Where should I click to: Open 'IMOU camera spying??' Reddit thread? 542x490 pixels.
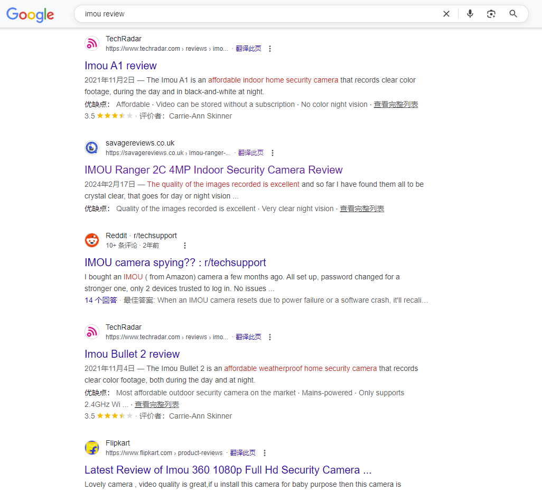click(175, 263)
